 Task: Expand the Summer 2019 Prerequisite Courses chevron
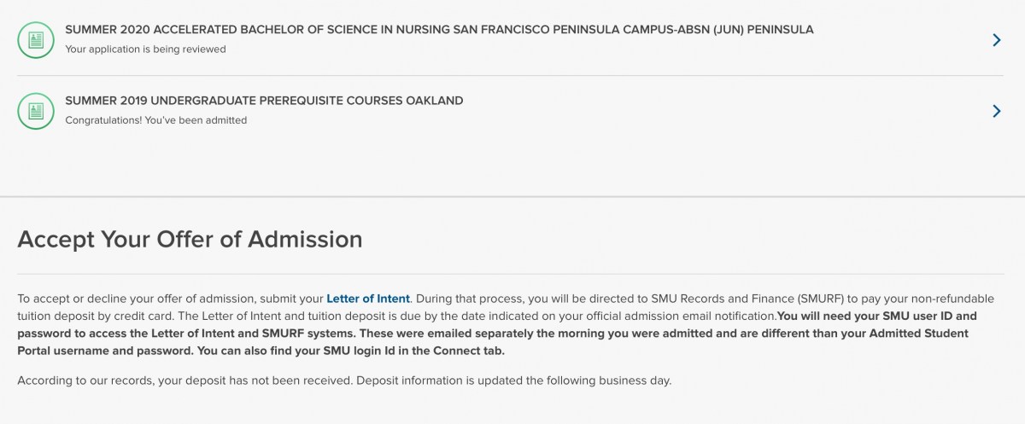[x=996, y=111]
